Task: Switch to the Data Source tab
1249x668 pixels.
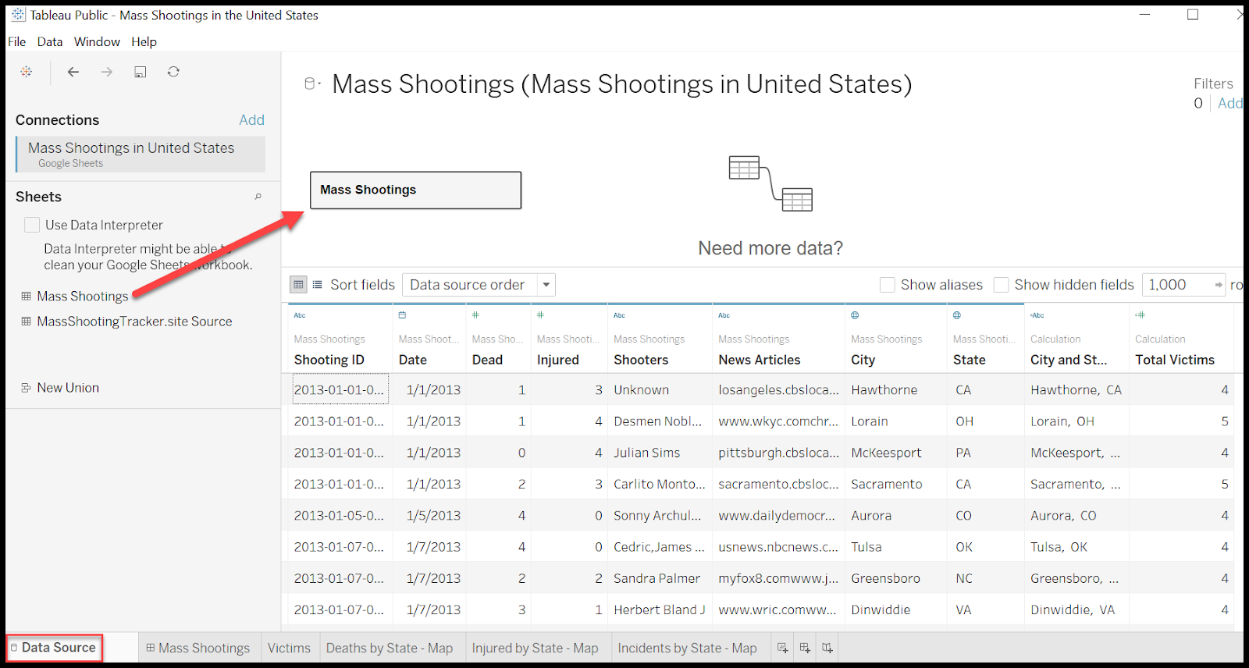Action: [54, 648]
